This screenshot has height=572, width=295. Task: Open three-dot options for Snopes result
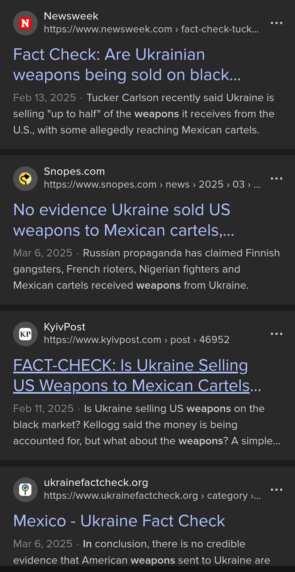click(276, 179)
